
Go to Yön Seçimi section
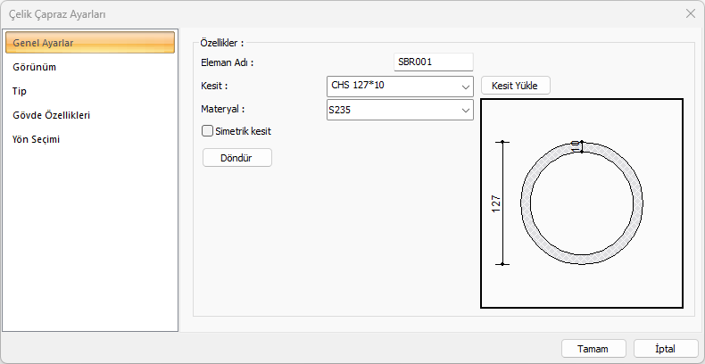(x=90, y=139)
